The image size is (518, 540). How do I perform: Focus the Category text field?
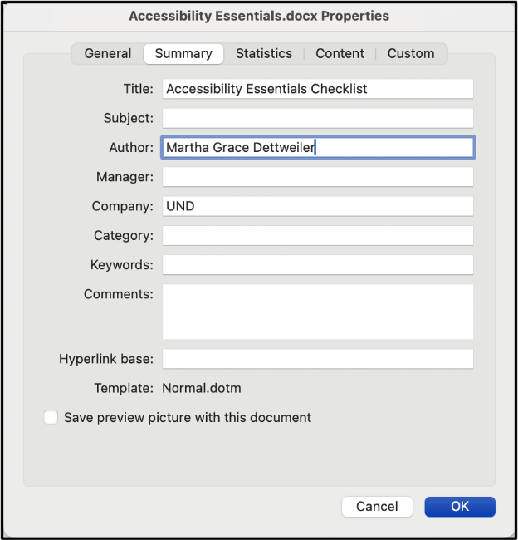click(x=317, y=236)
